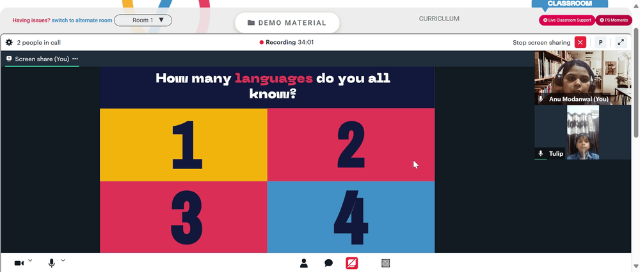Toggle camera with video camera icon
This screenshot has height=272, width=640.
pyautogui.click(x=19, y=264)
